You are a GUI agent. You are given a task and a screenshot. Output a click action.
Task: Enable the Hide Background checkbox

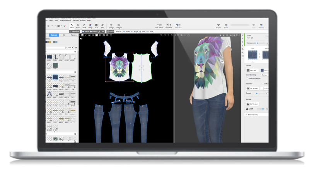[x=247, y=79]
